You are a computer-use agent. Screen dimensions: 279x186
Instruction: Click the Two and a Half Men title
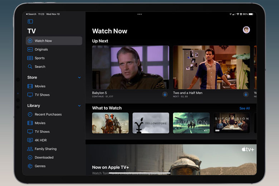(188, 93)
